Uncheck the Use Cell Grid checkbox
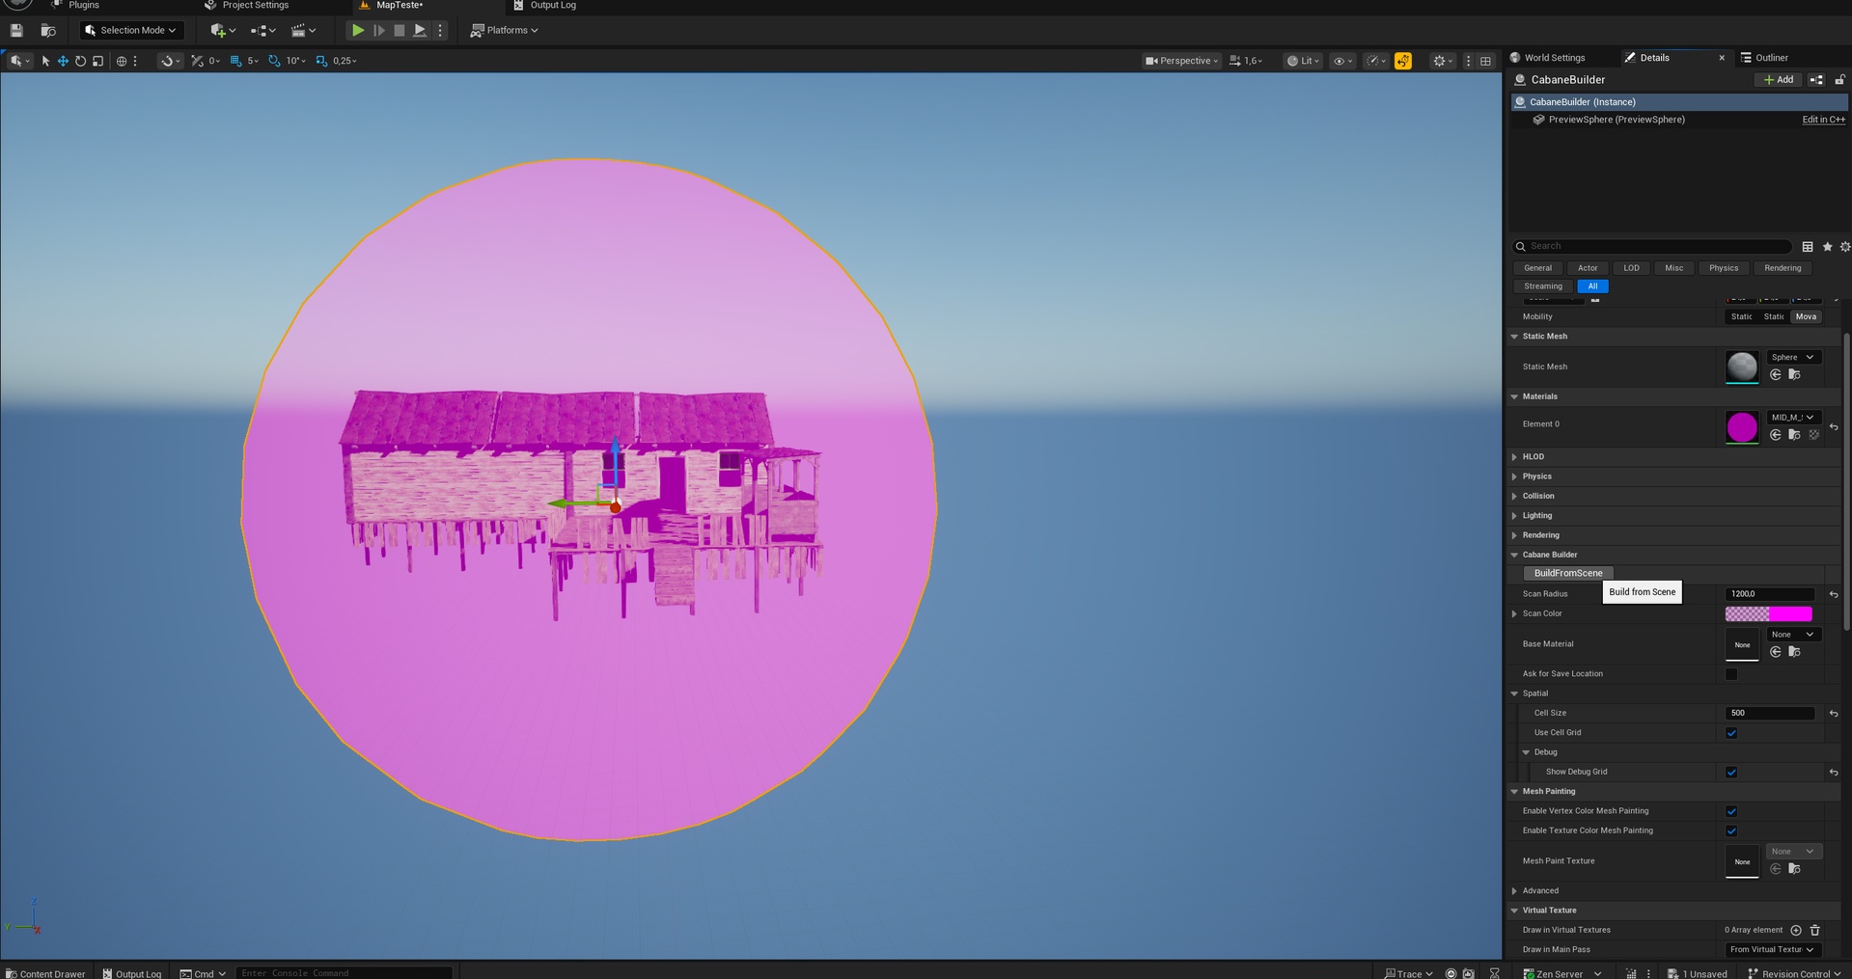The image size is (1852, 979). tap(1731, 733)
